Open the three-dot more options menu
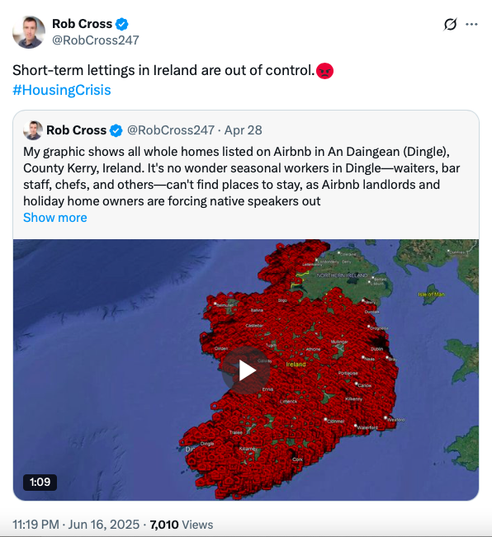The width and height of the screenshot is (492, 537). pos(471,24)
